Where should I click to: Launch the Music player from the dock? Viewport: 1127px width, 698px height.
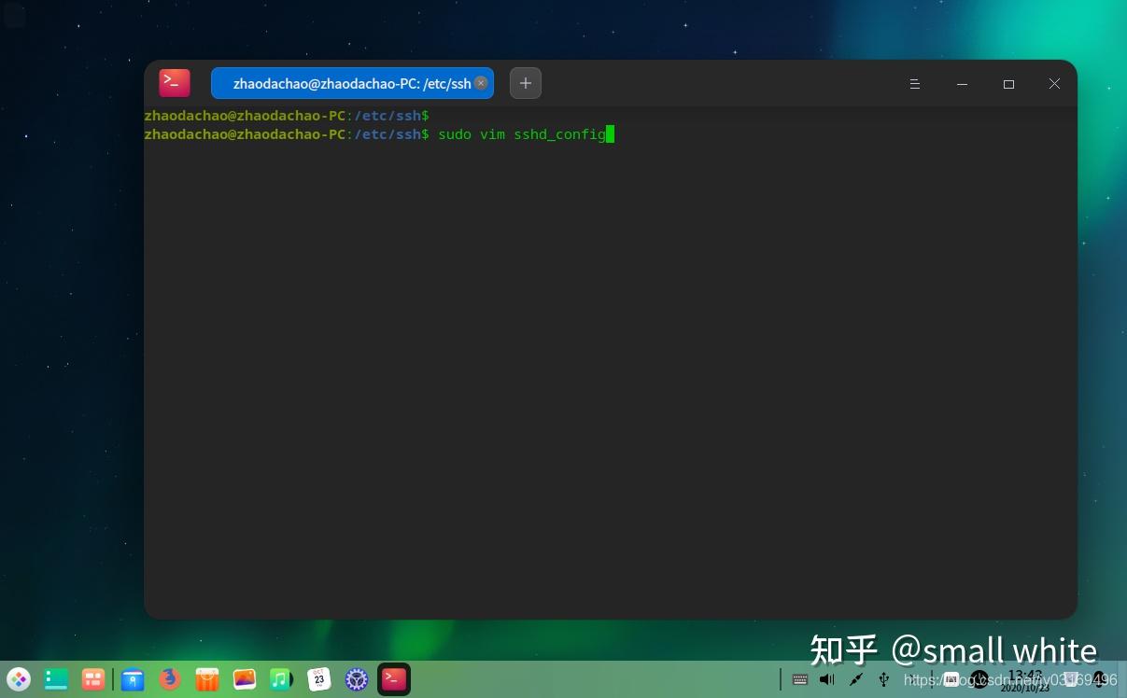pyautogui.click(x=281, y=678)
